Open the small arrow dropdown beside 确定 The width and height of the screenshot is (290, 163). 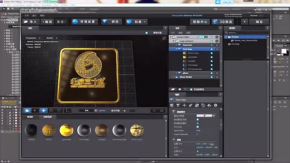tap(245, 22)
